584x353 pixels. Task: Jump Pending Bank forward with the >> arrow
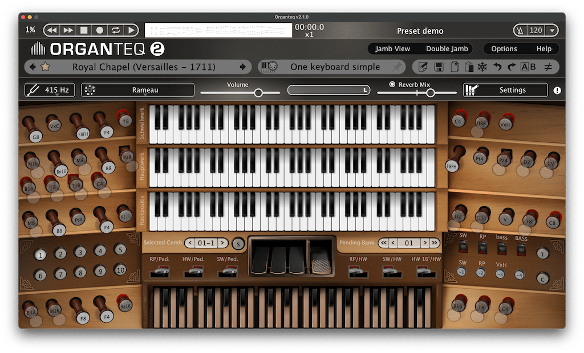point(434,243)
